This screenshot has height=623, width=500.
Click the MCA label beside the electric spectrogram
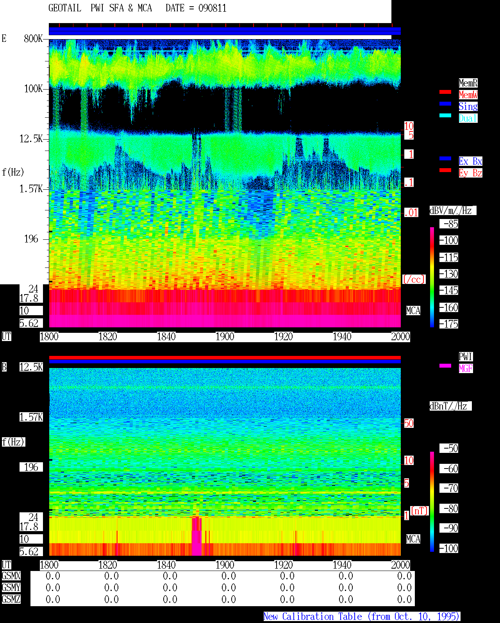413,311
